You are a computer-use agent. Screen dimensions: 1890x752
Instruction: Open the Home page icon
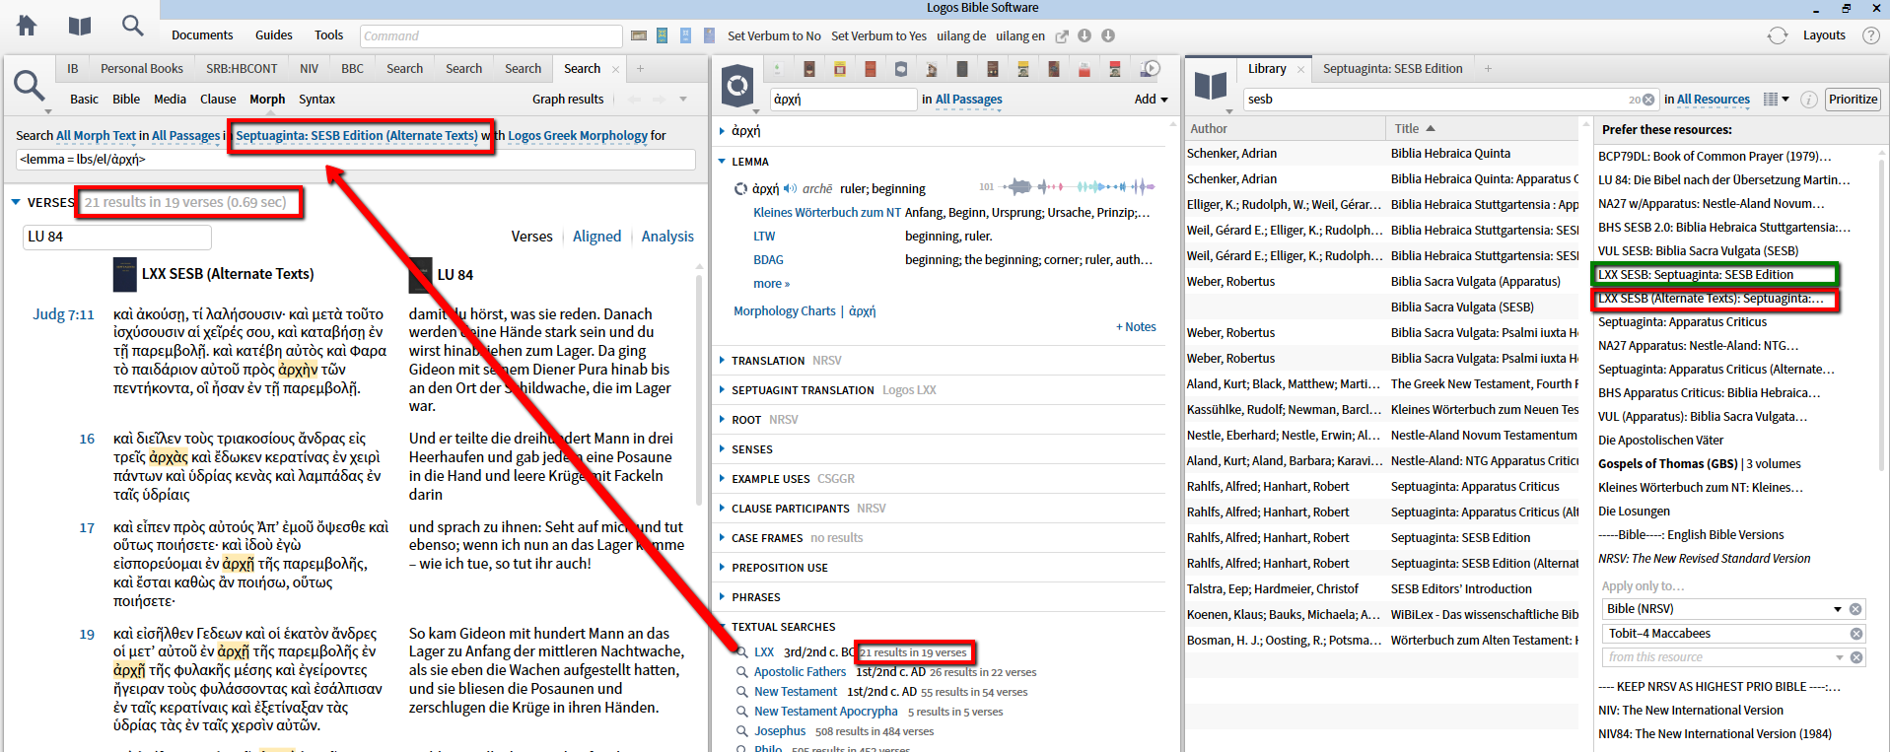pos(27,26)
